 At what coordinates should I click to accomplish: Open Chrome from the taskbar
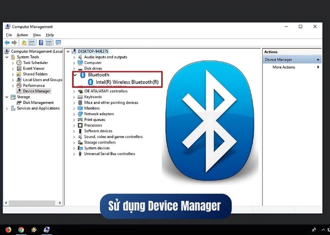point(21,230)
